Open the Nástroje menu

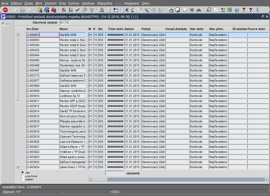tap(88, 3)
